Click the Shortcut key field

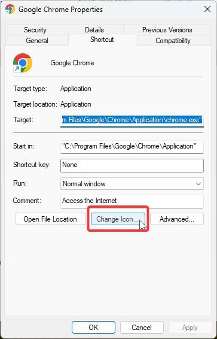click(x=132, y=165)
